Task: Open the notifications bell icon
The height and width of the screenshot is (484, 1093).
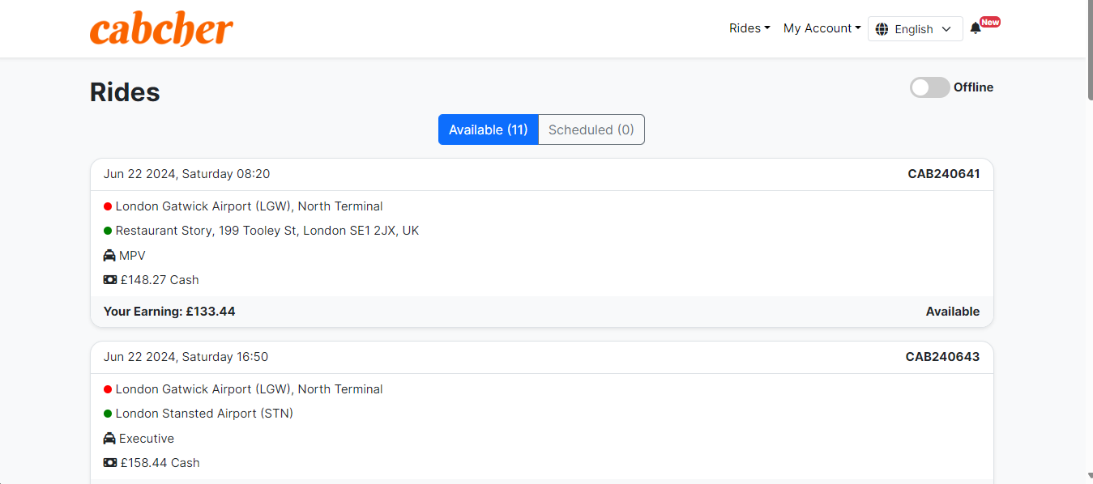Action: click(975, 28)
